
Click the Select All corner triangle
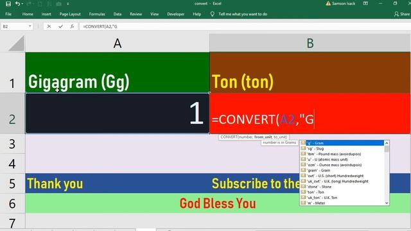[x=17, y=43]
